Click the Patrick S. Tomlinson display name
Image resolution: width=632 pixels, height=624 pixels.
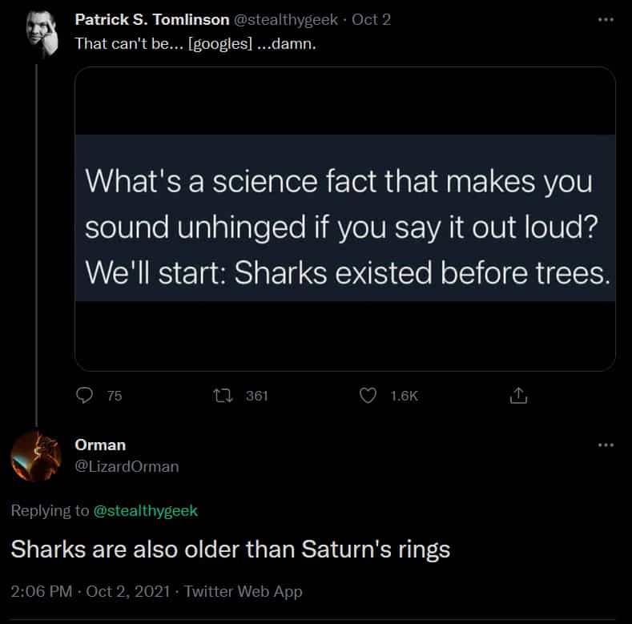pos(151,20)
